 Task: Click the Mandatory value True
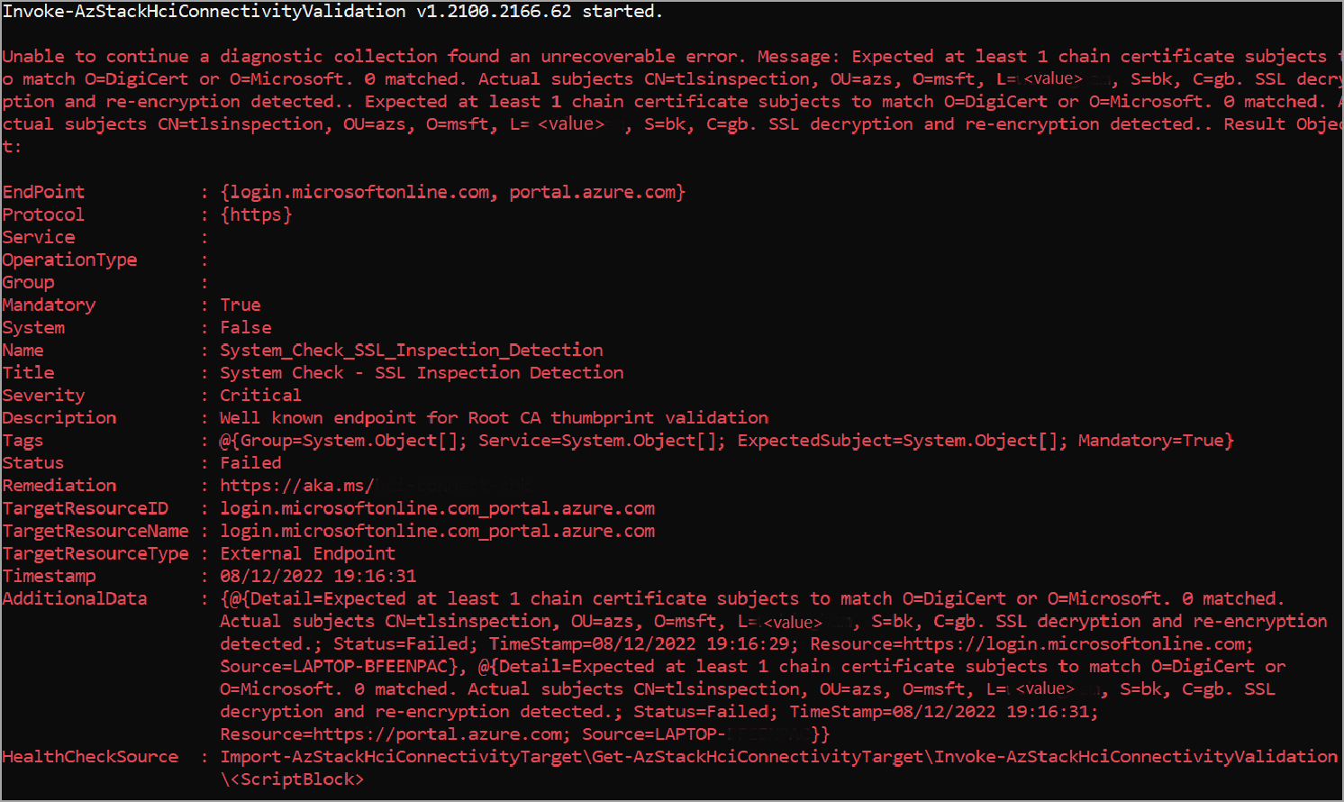[x=241, y=305]
